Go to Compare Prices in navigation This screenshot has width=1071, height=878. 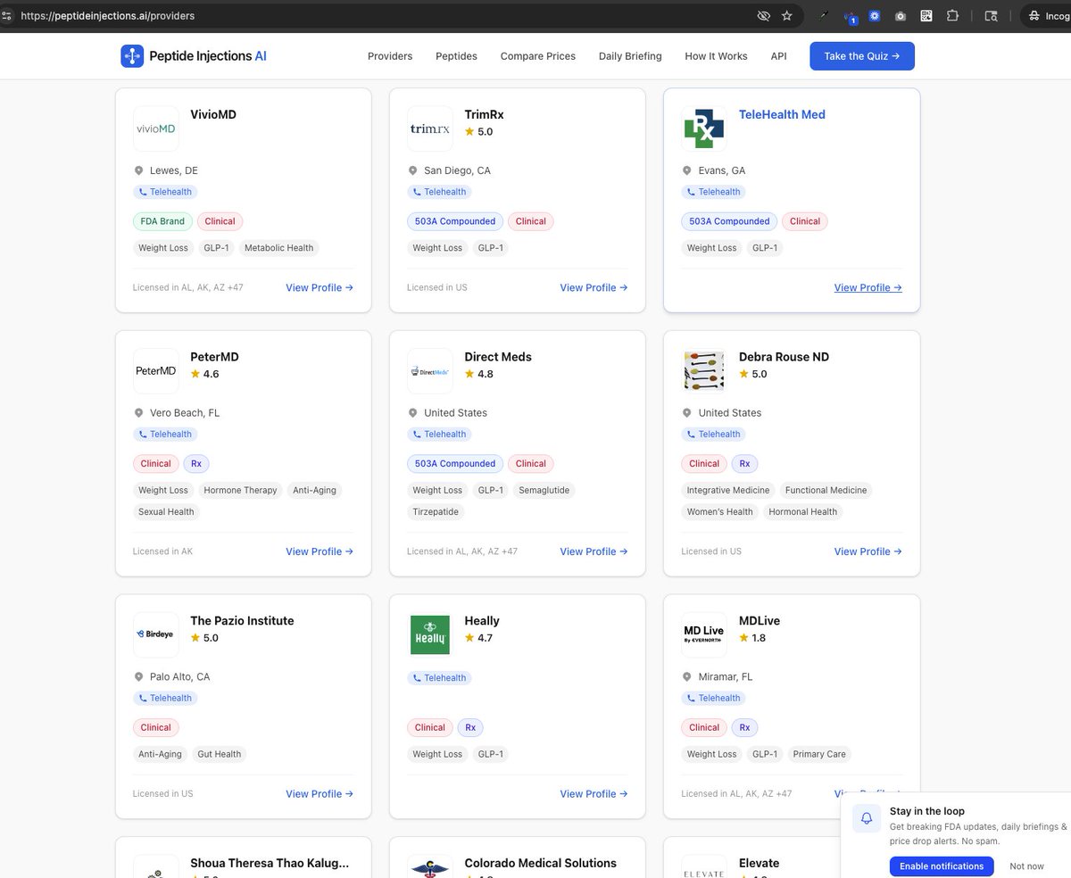click(538, 56)
